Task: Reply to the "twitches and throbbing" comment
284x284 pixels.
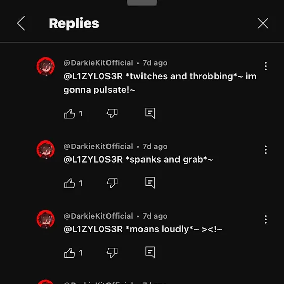Action: (x=150, y=113)
